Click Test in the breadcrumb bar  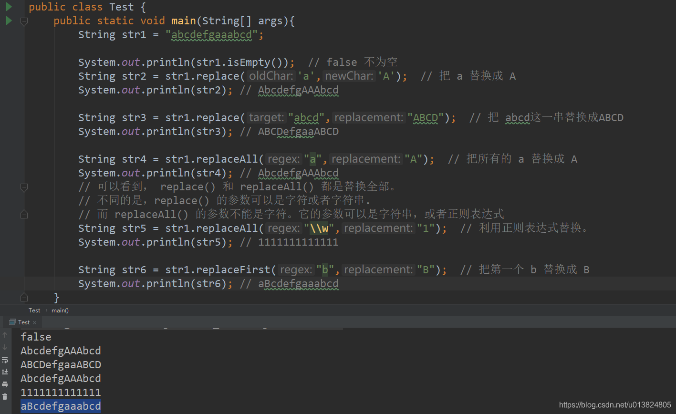tap(34, 310)
